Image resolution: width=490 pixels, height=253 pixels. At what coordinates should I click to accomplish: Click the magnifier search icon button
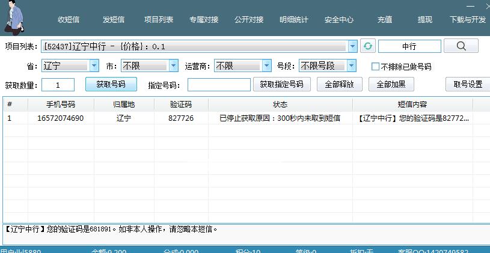pyautogui.click(x=461, y=46)
